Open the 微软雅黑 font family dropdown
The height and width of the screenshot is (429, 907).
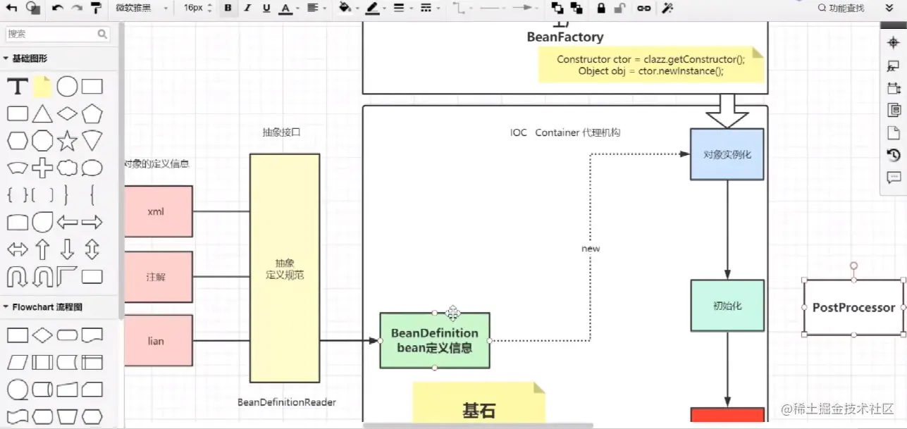pyautogui.click(x=142, y=8)
